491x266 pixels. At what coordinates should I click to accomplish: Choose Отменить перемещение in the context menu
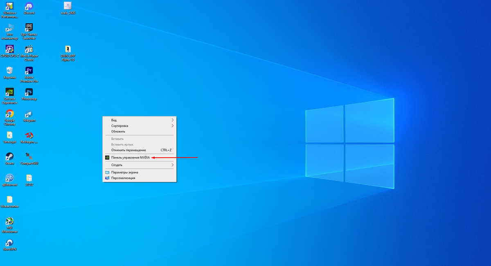click(140, 150)
